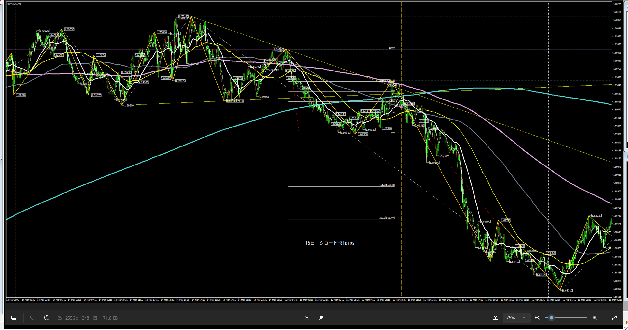
Task: Click the file size 171.6 KB
Action: point(109,318)
